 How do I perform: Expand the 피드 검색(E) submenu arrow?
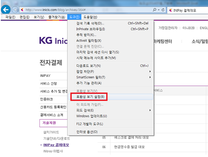point(150,110)
